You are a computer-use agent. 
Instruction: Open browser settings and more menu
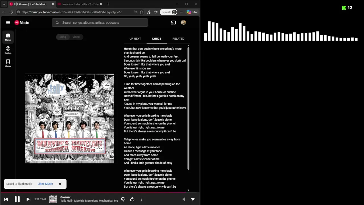point(181,12)
